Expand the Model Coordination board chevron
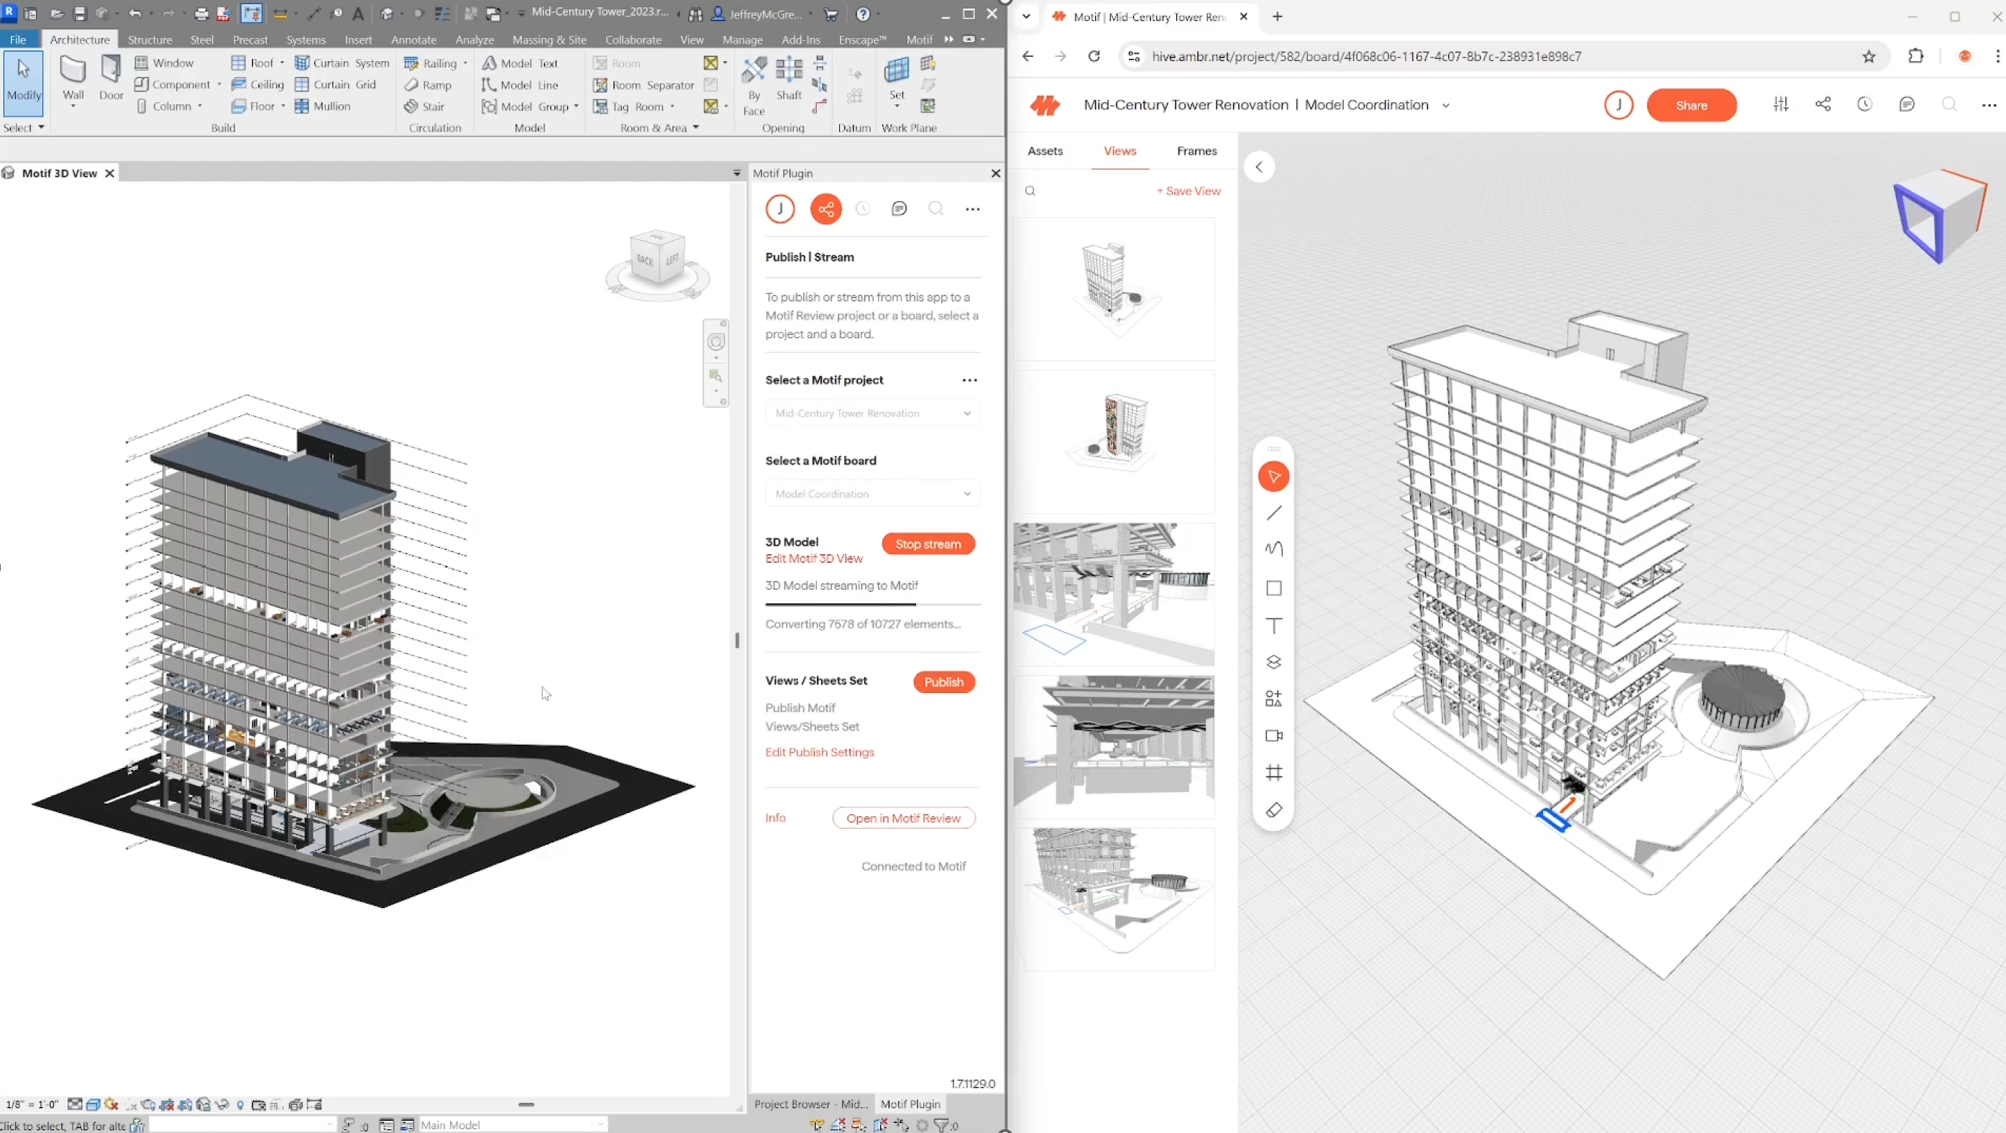 (x=1445, y=105)
